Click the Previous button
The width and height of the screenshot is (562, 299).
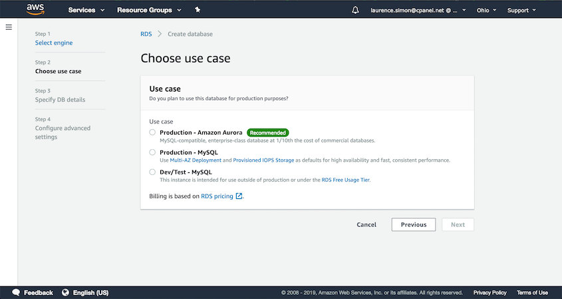[414, 225]
